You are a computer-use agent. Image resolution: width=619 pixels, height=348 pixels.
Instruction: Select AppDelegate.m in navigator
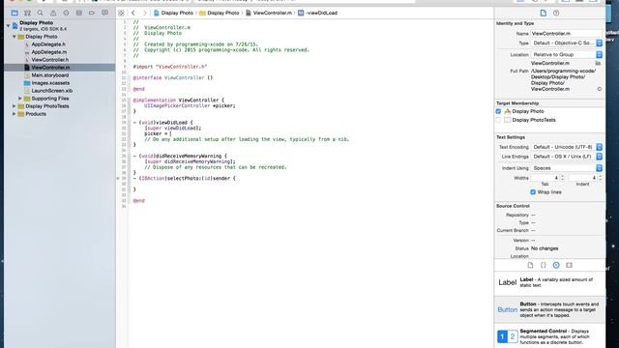coord(48,52)
